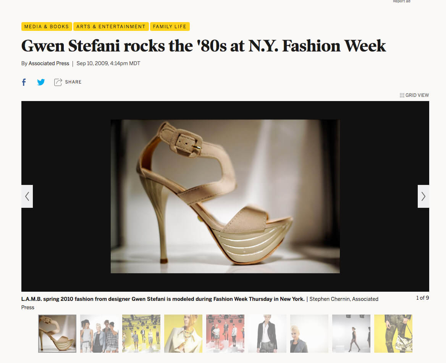Open the Media & Books tag
Image resolution: width=446 pixels, height=363 pixels.
click(x=47, y=27)
